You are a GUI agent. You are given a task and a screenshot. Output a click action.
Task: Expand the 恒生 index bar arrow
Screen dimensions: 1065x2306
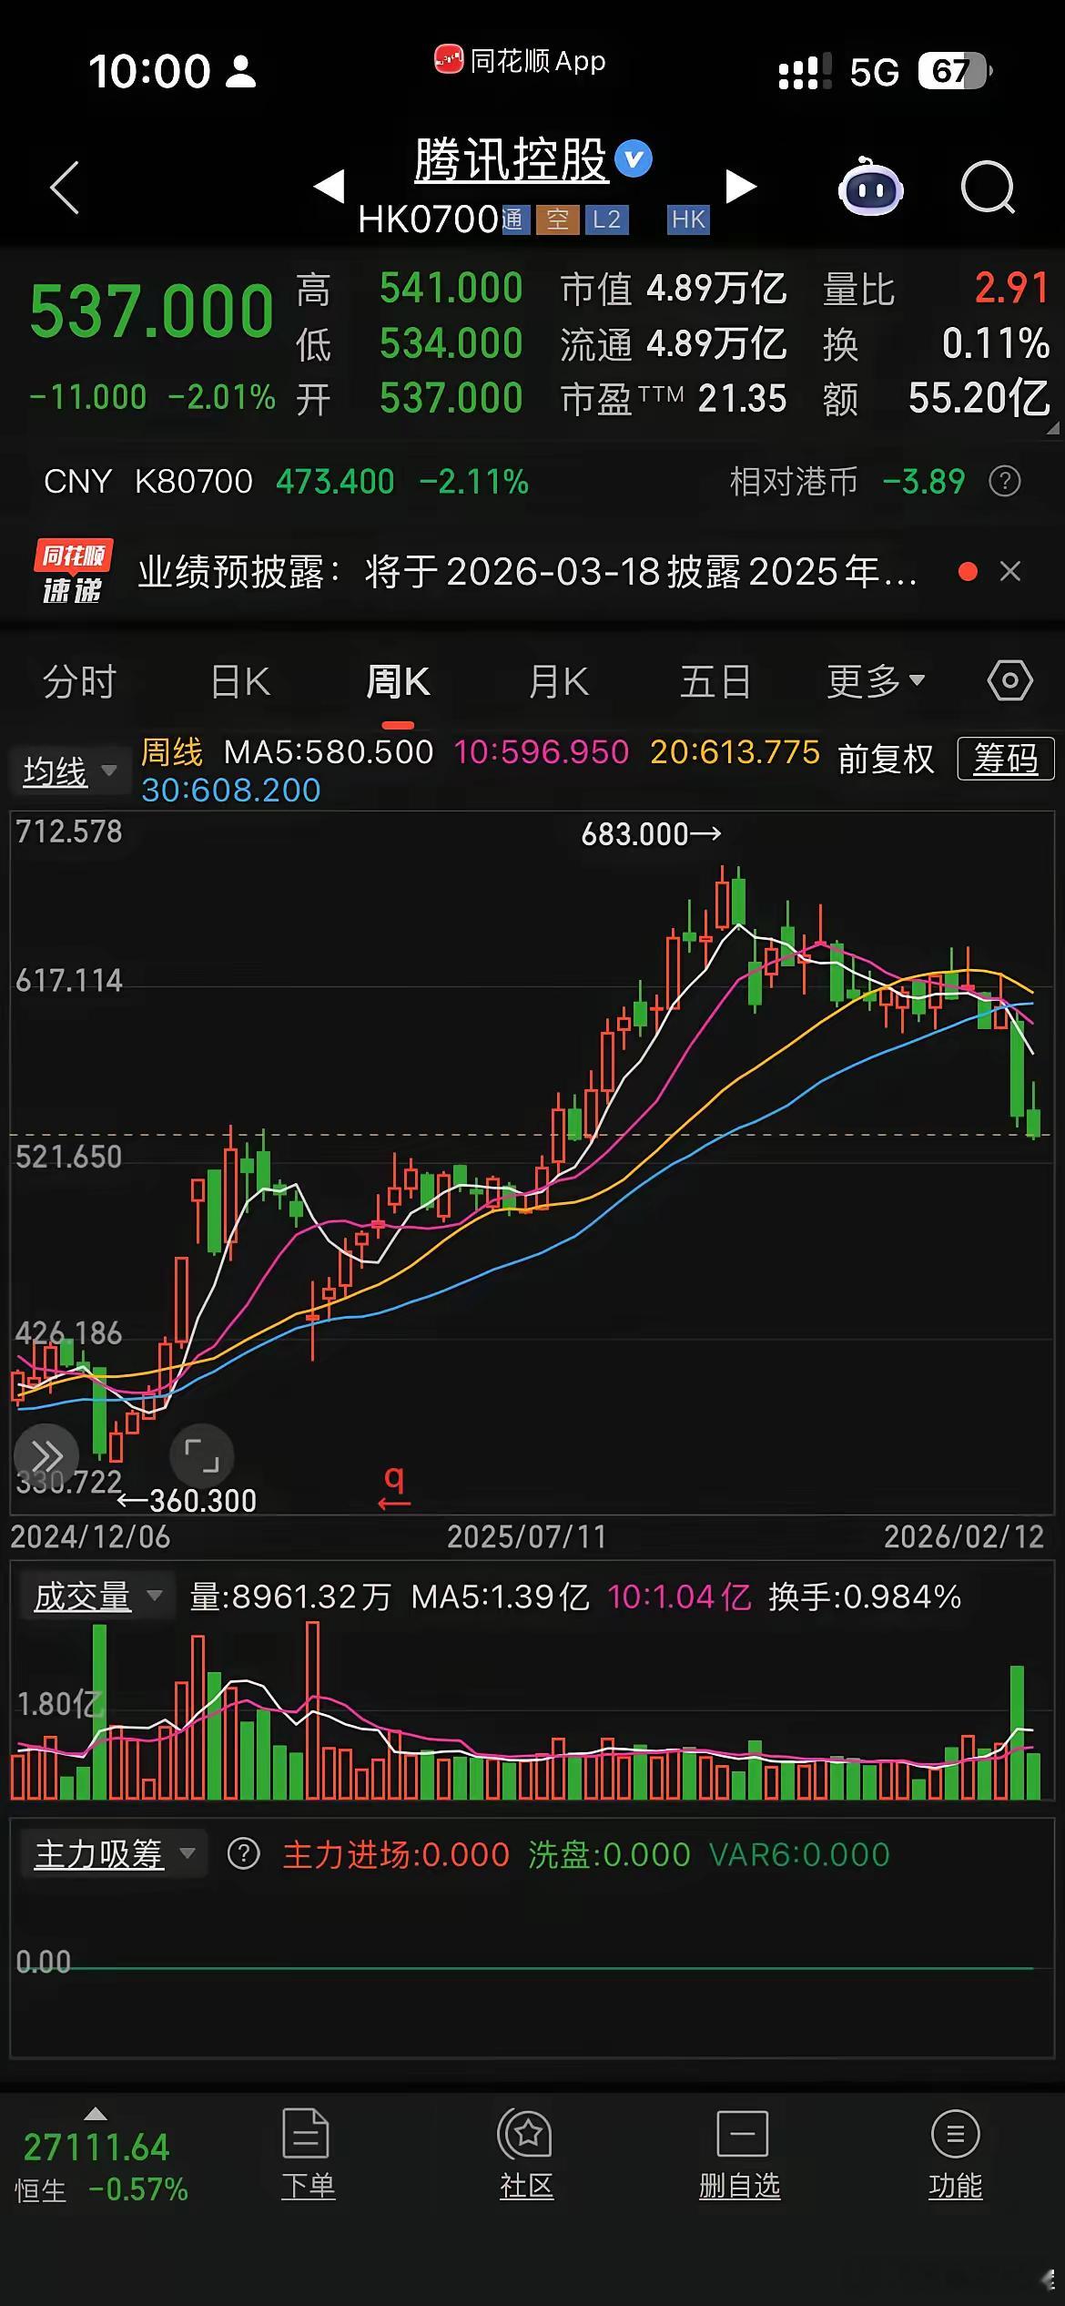[x=95, y=2114]
